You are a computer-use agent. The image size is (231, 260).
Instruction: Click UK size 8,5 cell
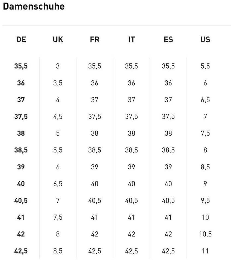(x=58, y=251)
